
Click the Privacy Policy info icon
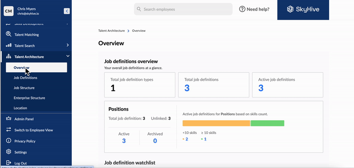click(8, 141)
